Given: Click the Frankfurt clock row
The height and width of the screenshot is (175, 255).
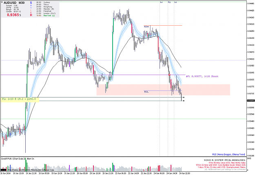Looking at the screenshot, I should tap(44, 11).
